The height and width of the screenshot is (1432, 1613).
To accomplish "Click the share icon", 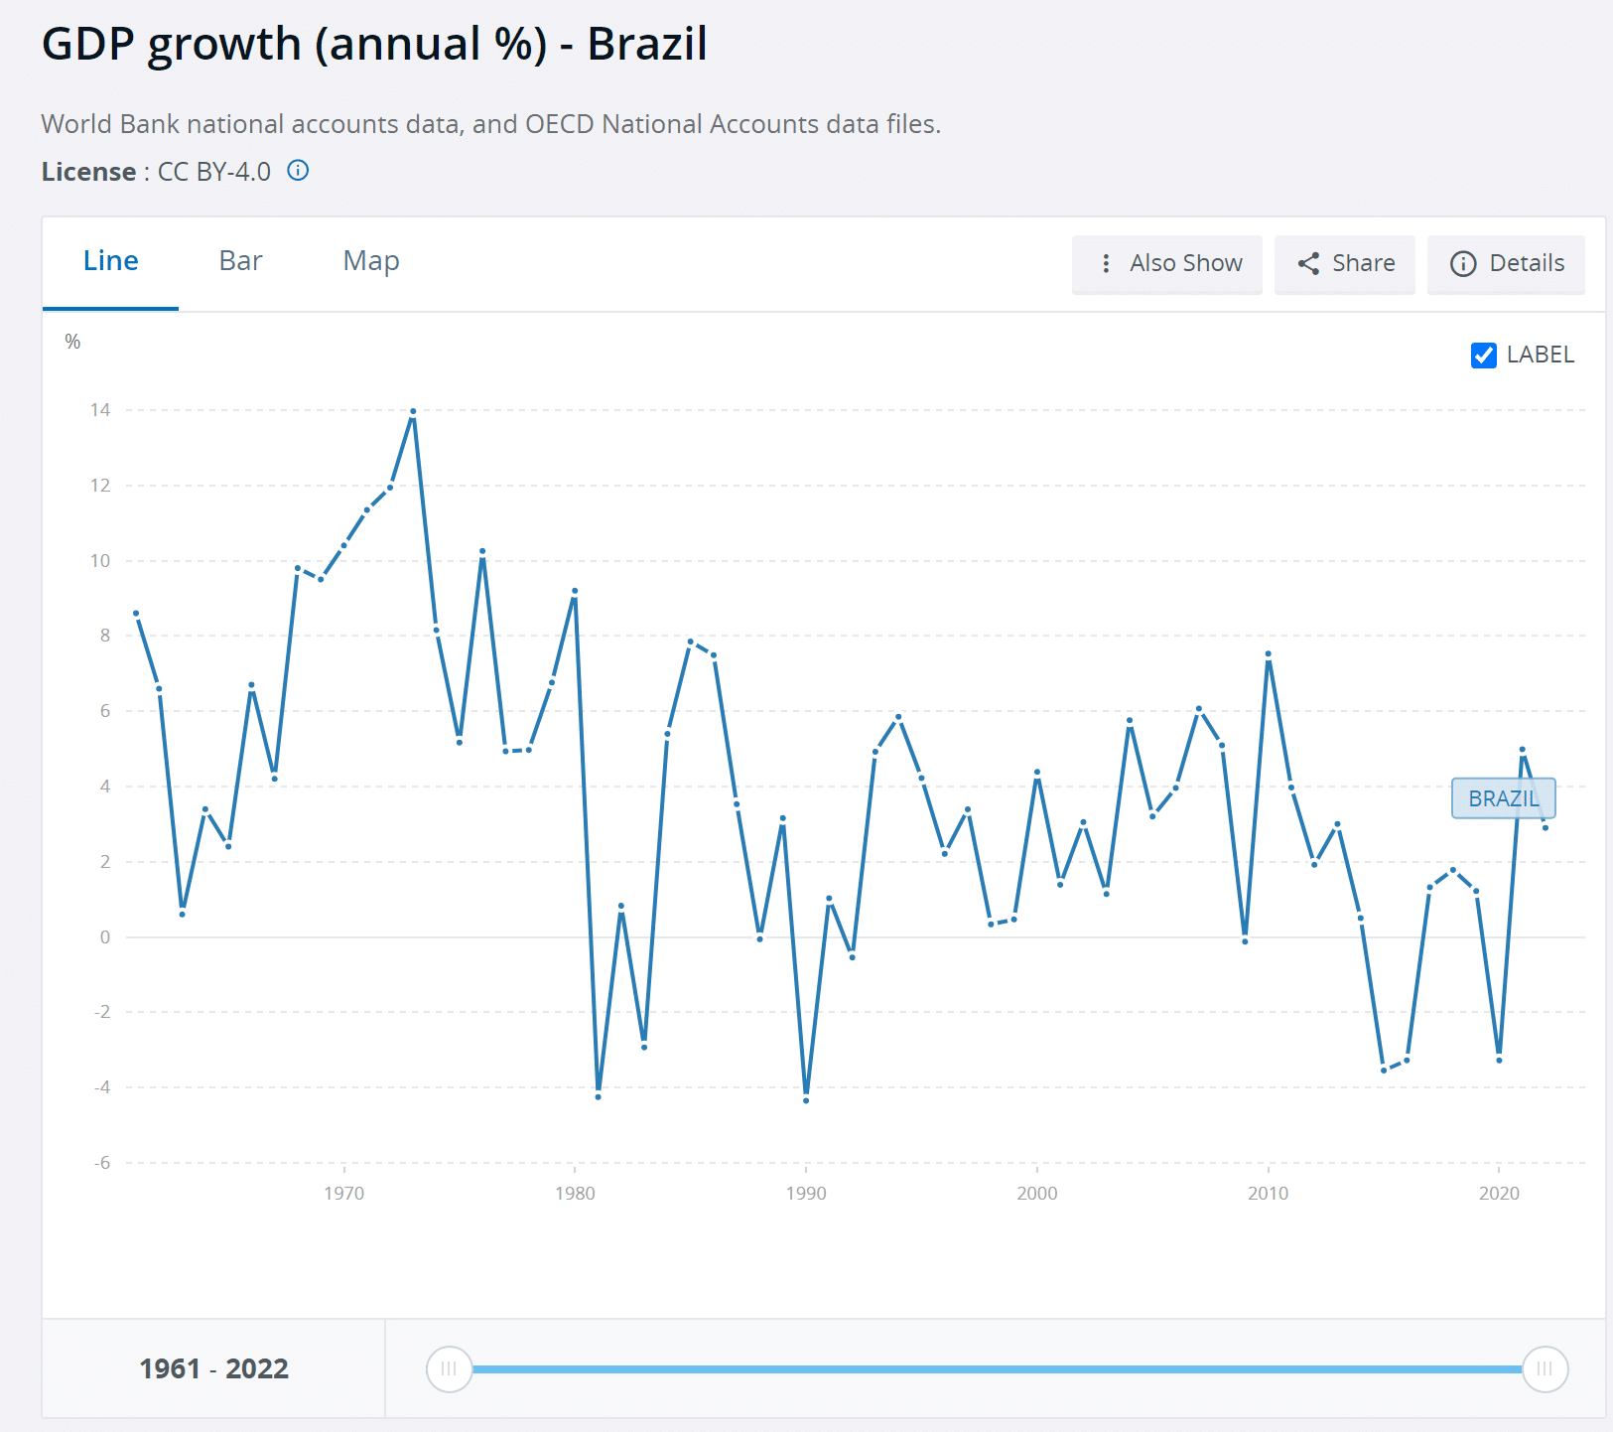I will click(x=1308, y=263).
